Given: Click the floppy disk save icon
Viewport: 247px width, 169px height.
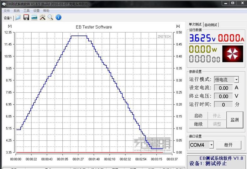Looking at the screenshot, I should coord(26,18).
